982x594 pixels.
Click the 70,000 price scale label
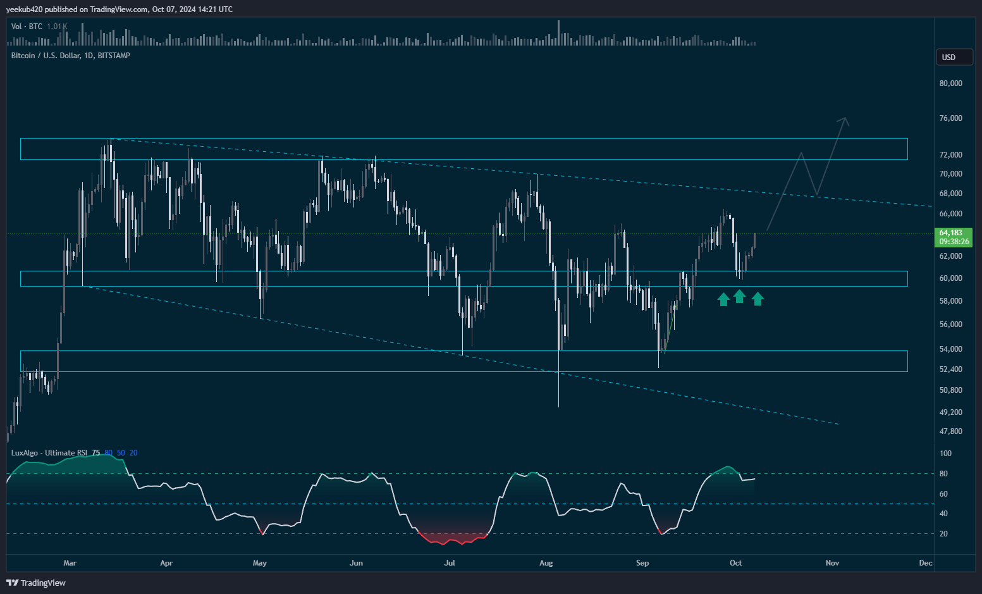[x=950, y=174]
